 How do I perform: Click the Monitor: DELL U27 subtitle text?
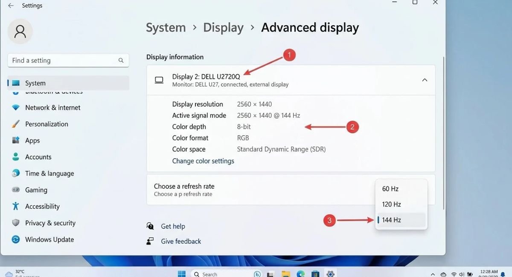(230, 85)
